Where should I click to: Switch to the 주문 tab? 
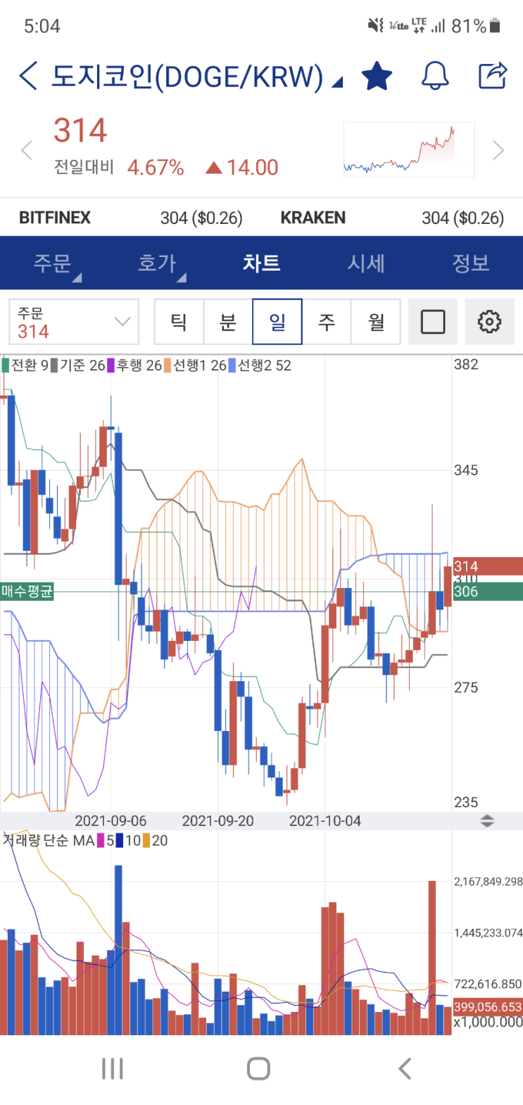[53, 263]
